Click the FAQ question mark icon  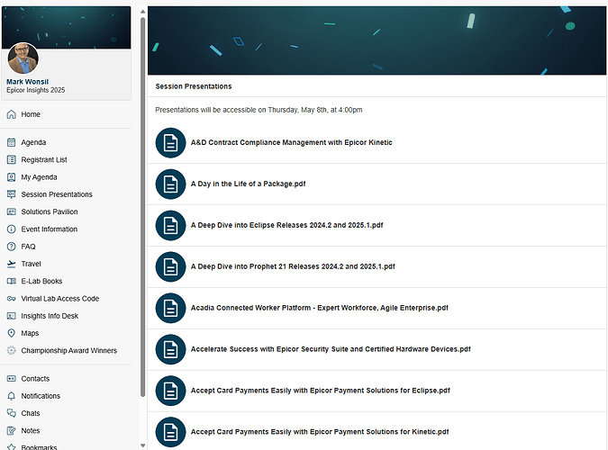coord(11,247)
